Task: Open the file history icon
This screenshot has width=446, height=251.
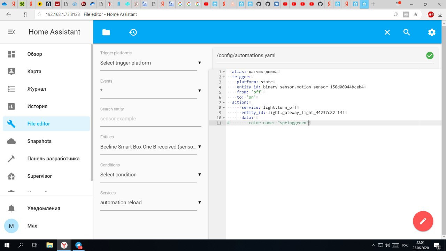Action: [x=133, y=32]
